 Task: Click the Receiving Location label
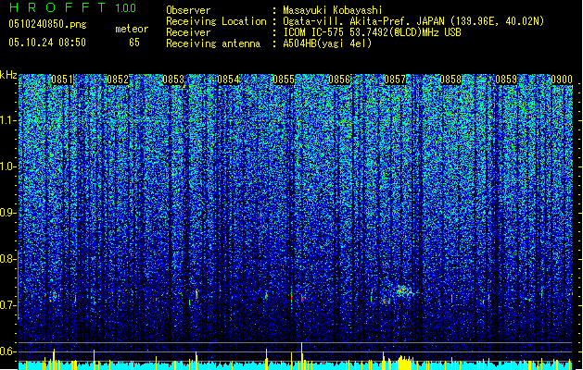click(216, 21)
